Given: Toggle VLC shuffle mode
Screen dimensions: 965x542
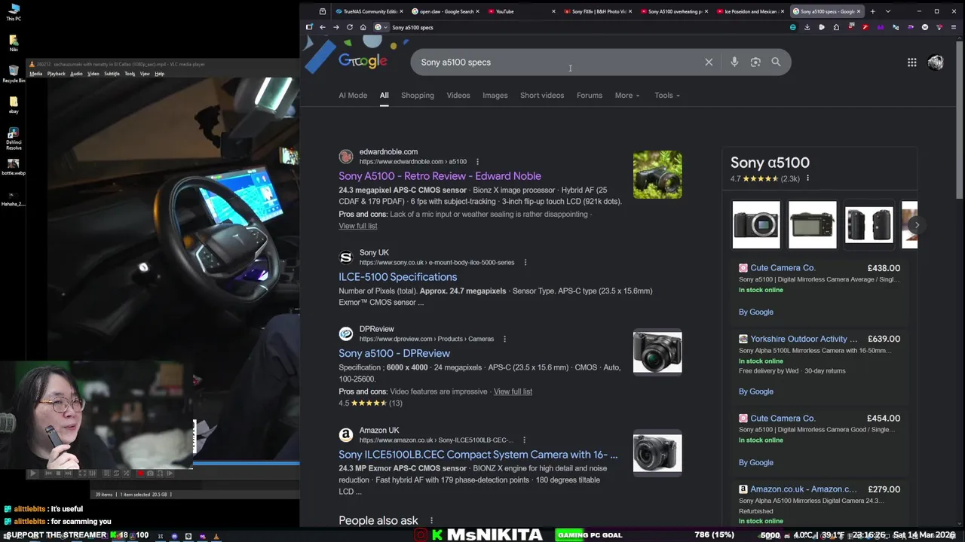Looking at the screenshot, I should pyautogui.click(x=126, y=473).
